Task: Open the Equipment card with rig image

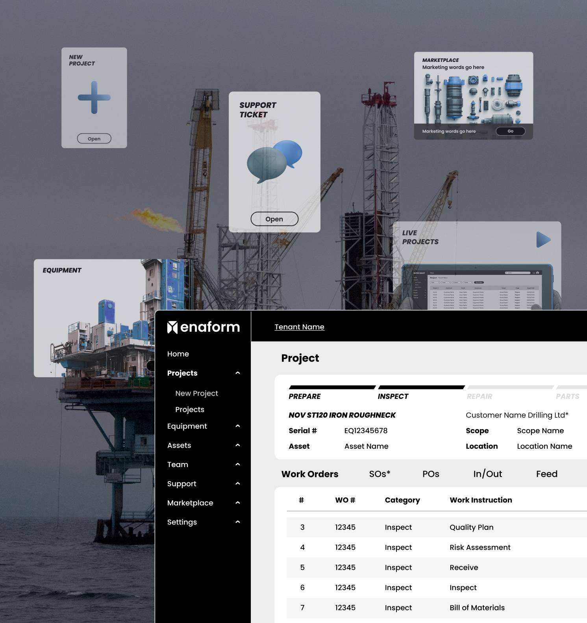Action: coord(94,318)
